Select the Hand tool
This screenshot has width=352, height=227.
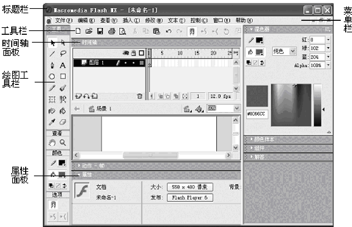pyautogui.click(x=52, y=142)
